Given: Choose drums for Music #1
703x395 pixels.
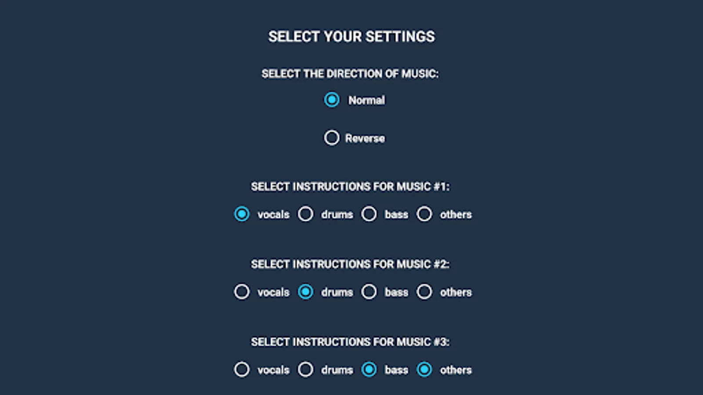Looking at the screenshot, I should tap(306, 214).
